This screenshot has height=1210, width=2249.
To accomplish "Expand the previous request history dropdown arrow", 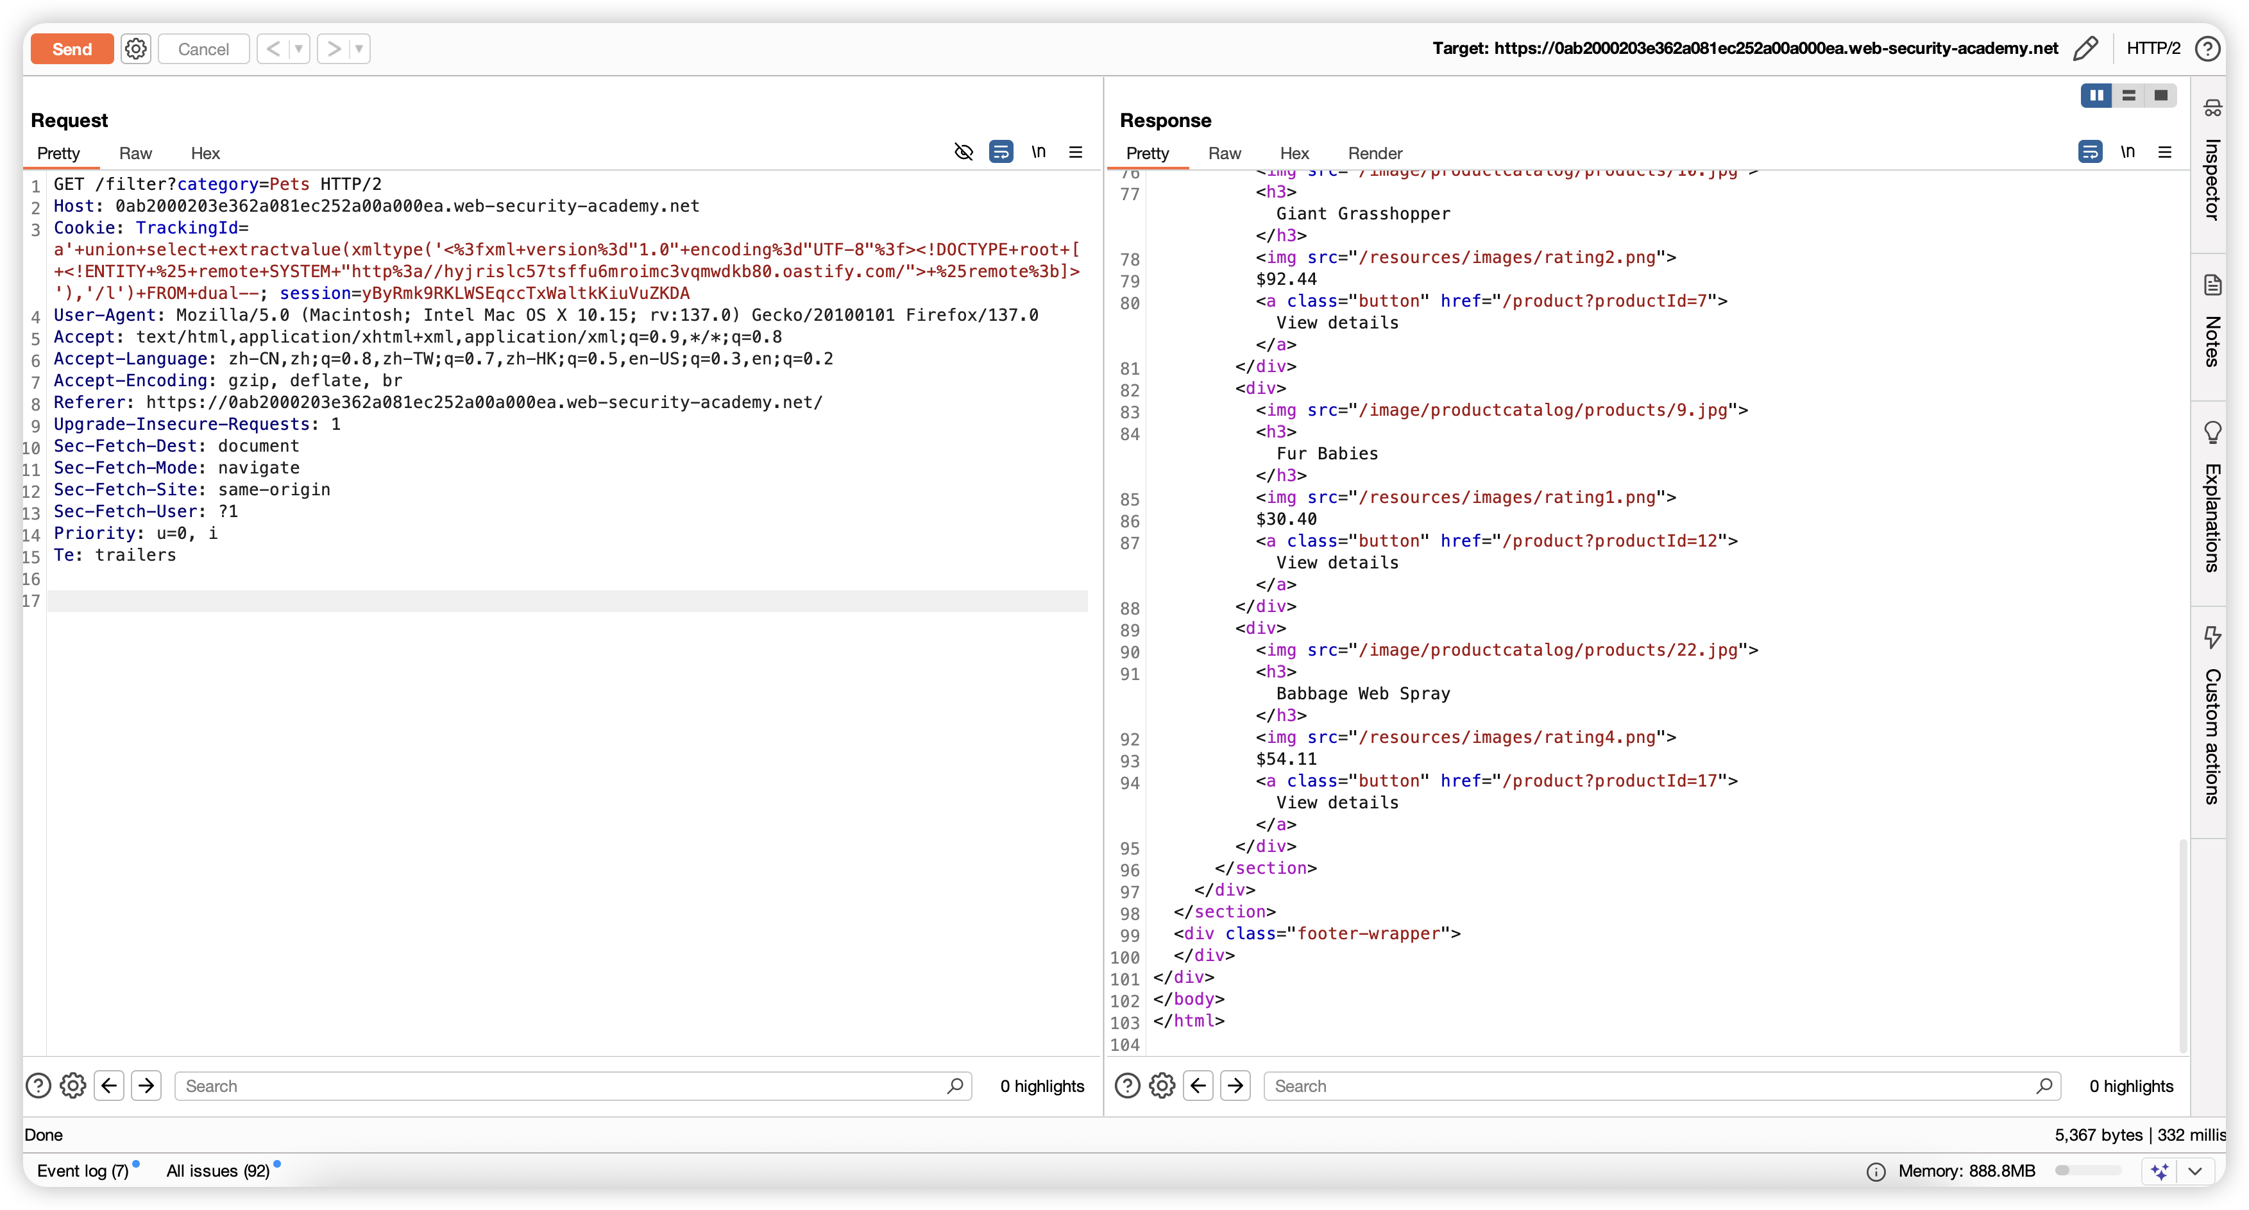I will coord(298,49).
